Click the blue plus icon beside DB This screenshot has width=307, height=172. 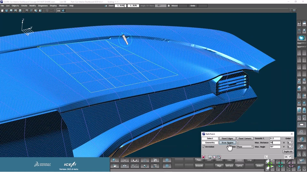[63, 11]
